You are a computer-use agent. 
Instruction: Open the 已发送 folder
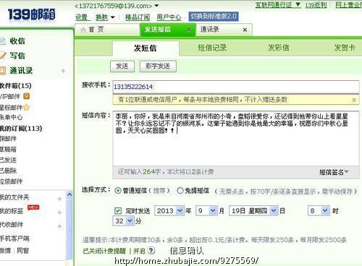(x=8, y=160)
